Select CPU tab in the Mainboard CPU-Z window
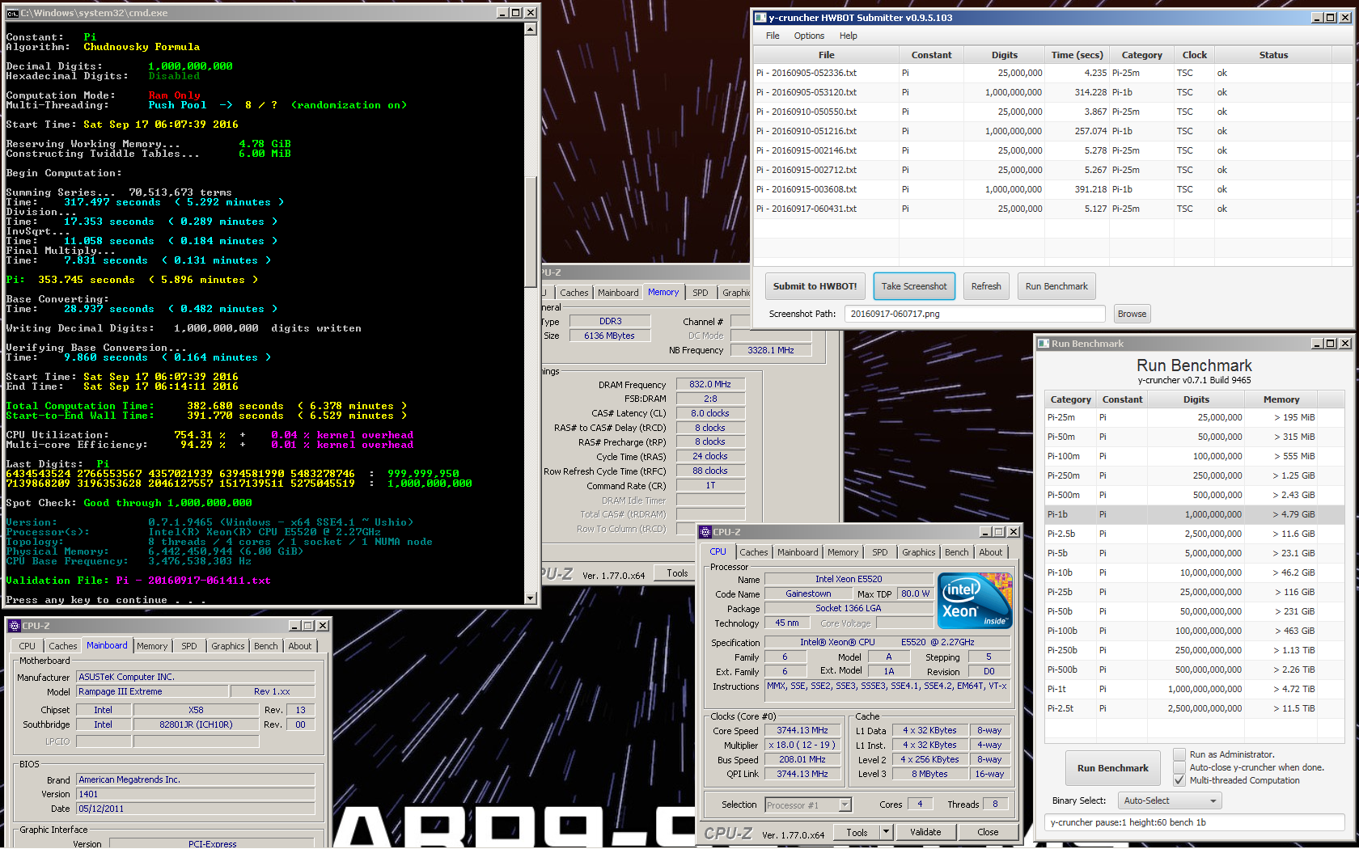This screenshot has width=1359, height=849. pos(27,646)
